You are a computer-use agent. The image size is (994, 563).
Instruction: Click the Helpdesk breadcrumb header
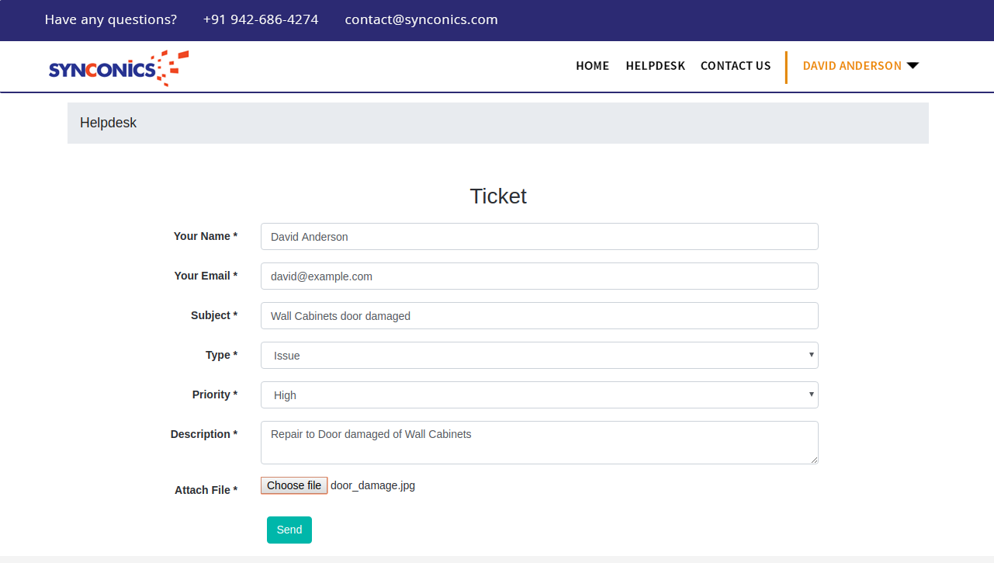pyautogui.click(x=108, y=123)
